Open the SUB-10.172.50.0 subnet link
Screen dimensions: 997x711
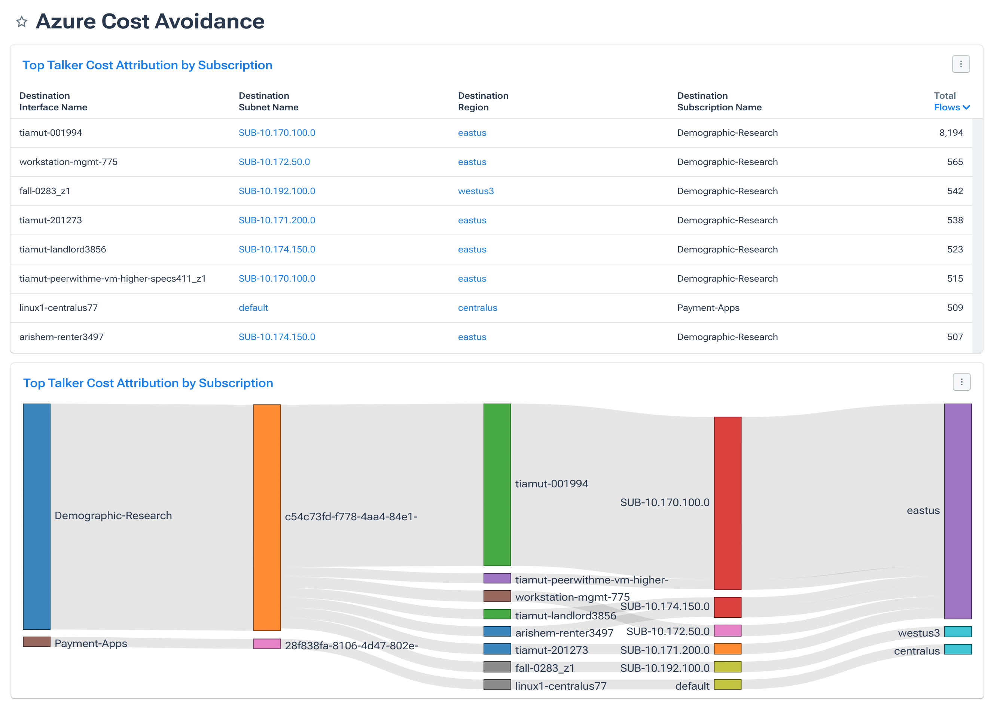click(x=274, y=162)
